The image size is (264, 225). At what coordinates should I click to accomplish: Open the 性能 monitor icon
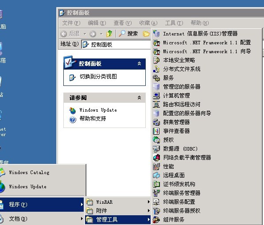tap(156, 167)
